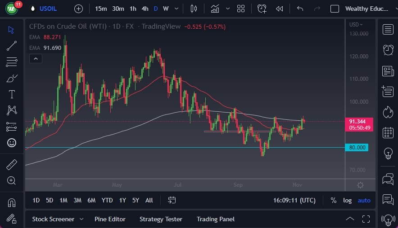This screenshot has height=228, width=398.
Task: Switch to the Strategy Tester tab
Action: tap(161, 219)
